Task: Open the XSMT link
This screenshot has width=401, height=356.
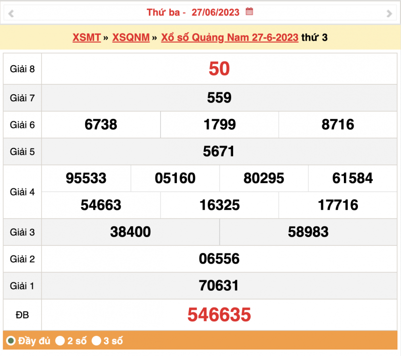Action: [x=87, y=38]
